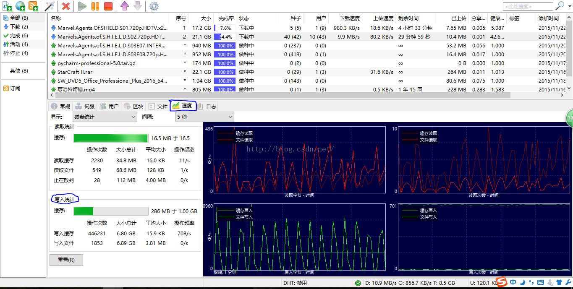Click the orange Pause torrent icon

(x=95, y=6)
